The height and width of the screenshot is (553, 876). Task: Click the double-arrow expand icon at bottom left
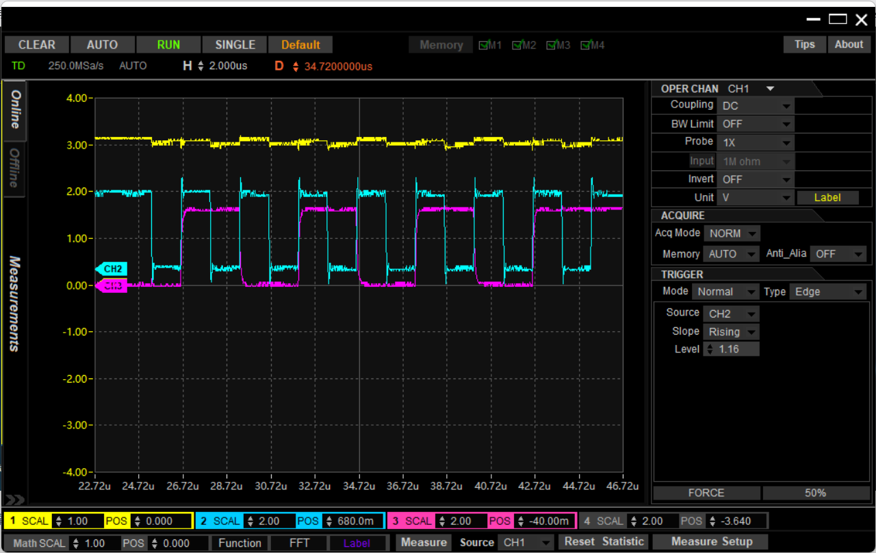click(15, 500)
